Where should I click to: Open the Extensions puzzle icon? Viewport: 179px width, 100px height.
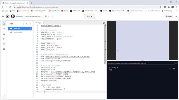169,7
